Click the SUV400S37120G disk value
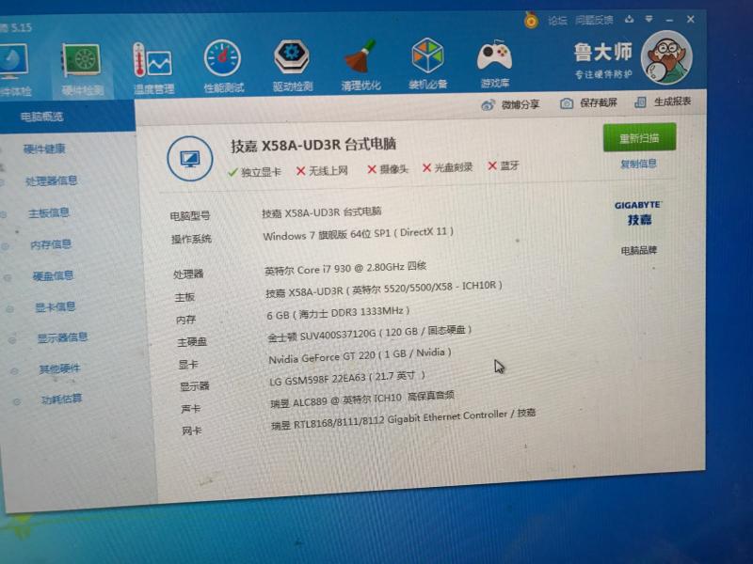 click(x=369, y=334)
